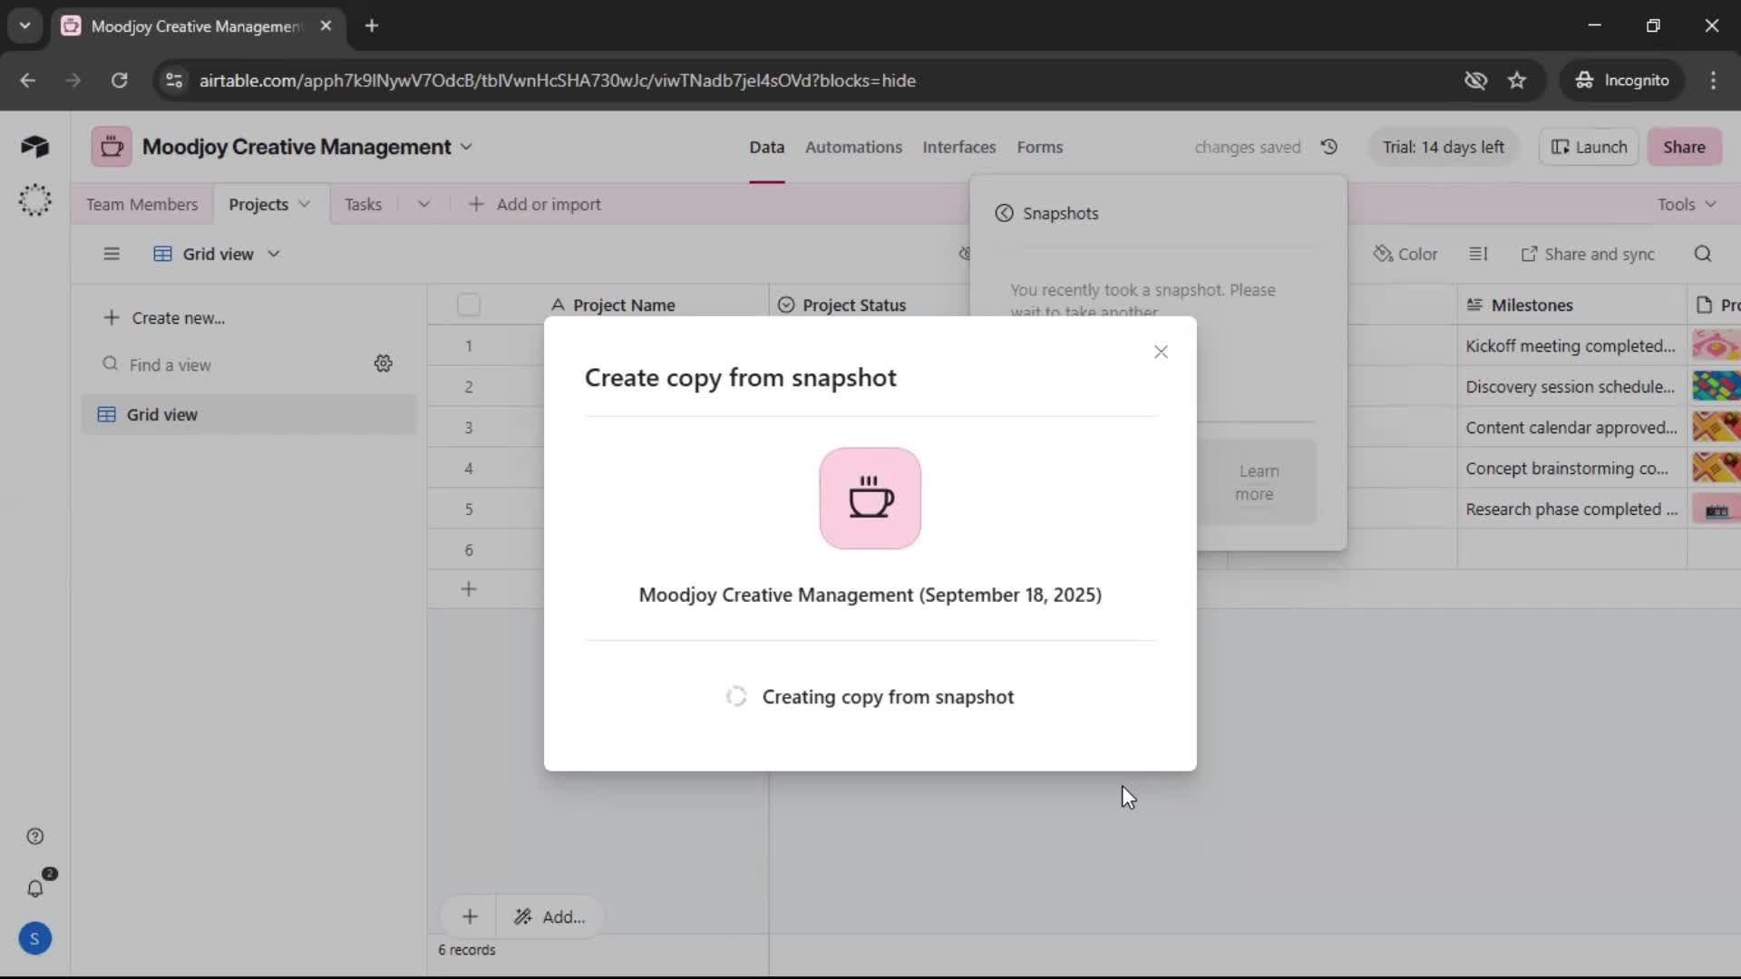Open account avatar S
This screenshot has width=1741, height=979.
coord(34,939)
